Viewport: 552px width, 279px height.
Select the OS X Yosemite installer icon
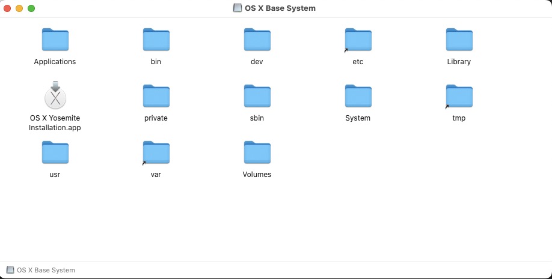[x=55, y=95]
